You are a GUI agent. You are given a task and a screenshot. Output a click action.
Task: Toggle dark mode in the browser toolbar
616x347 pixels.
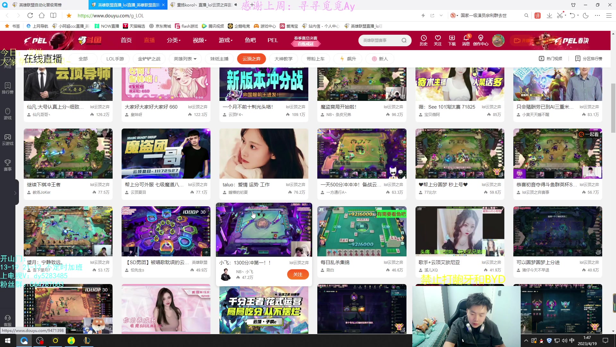coord(586,15)
